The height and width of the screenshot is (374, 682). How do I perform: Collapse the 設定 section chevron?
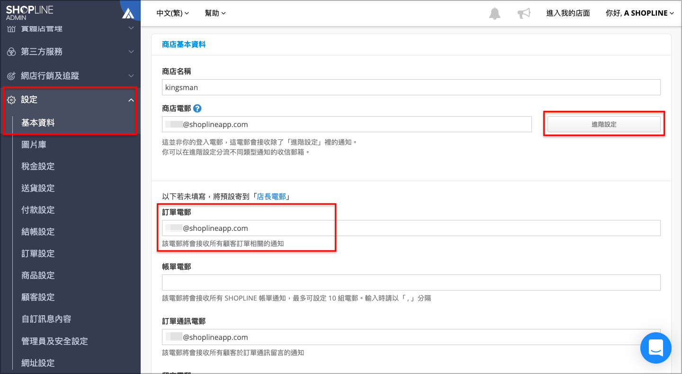pos(131,100)
